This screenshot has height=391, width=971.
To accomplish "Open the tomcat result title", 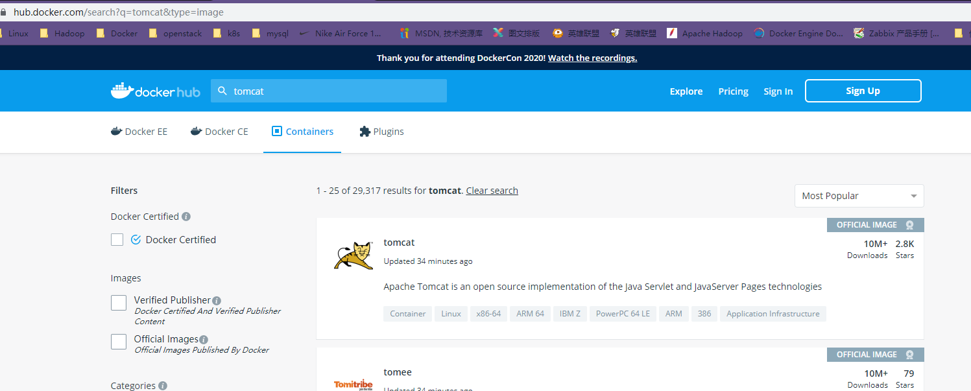I will [x=399, y=243].
